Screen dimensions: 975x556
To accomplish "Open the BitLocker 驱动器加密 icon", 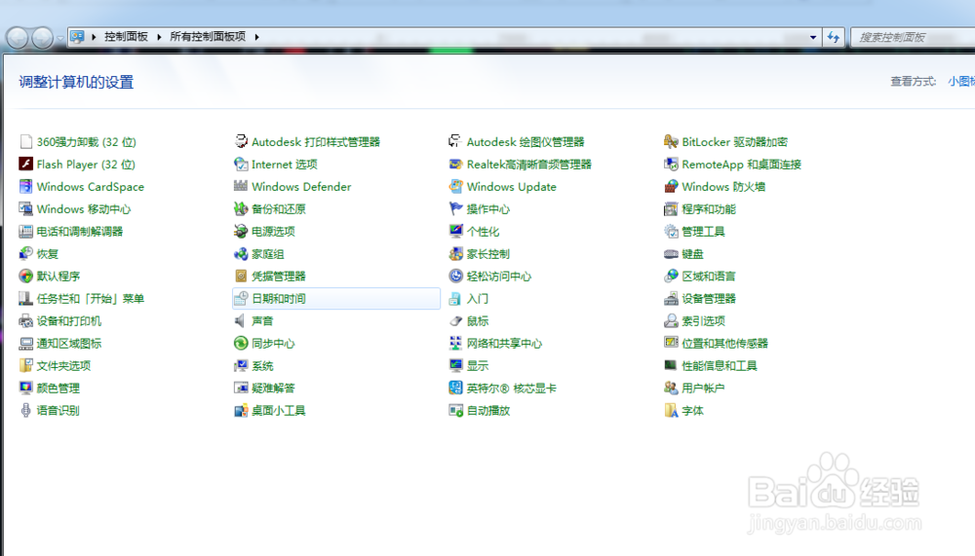I will coord(671,141).
